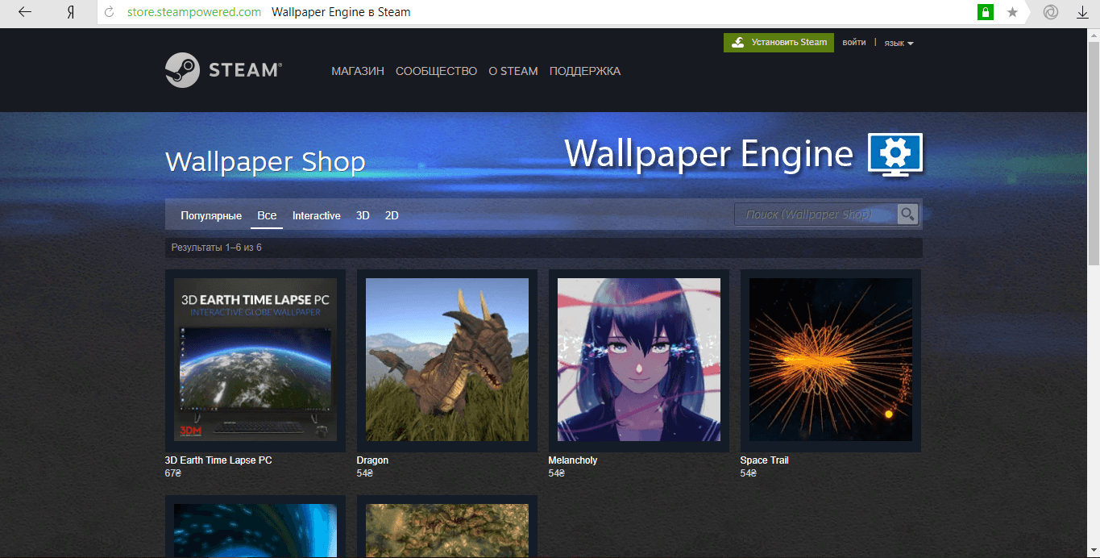
Task: Click the 3D Earth Time Lapse PC title
Action: pyautogui.click(x=218, y=460)
